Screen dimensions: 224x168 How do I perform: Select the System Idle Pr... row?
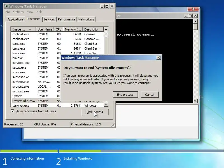(x=36, y=101)
